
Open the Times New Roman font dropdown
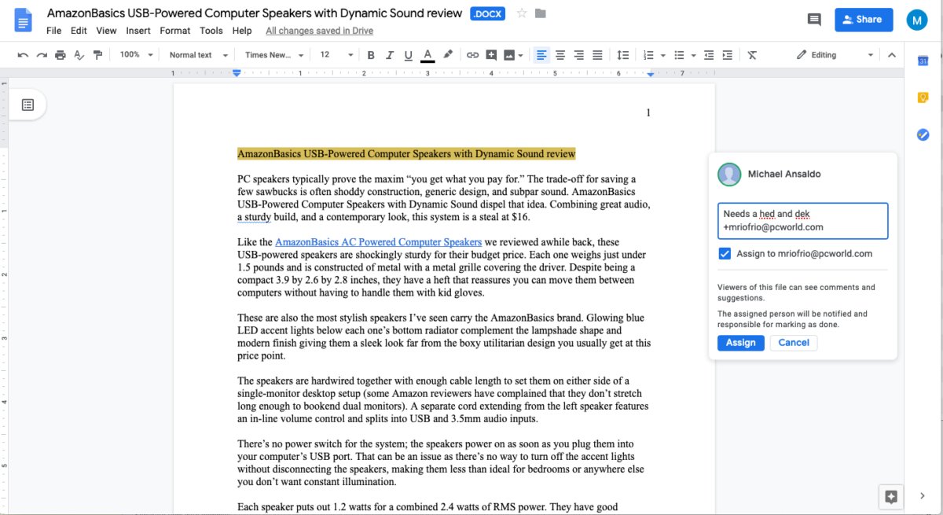click(274, 55)
